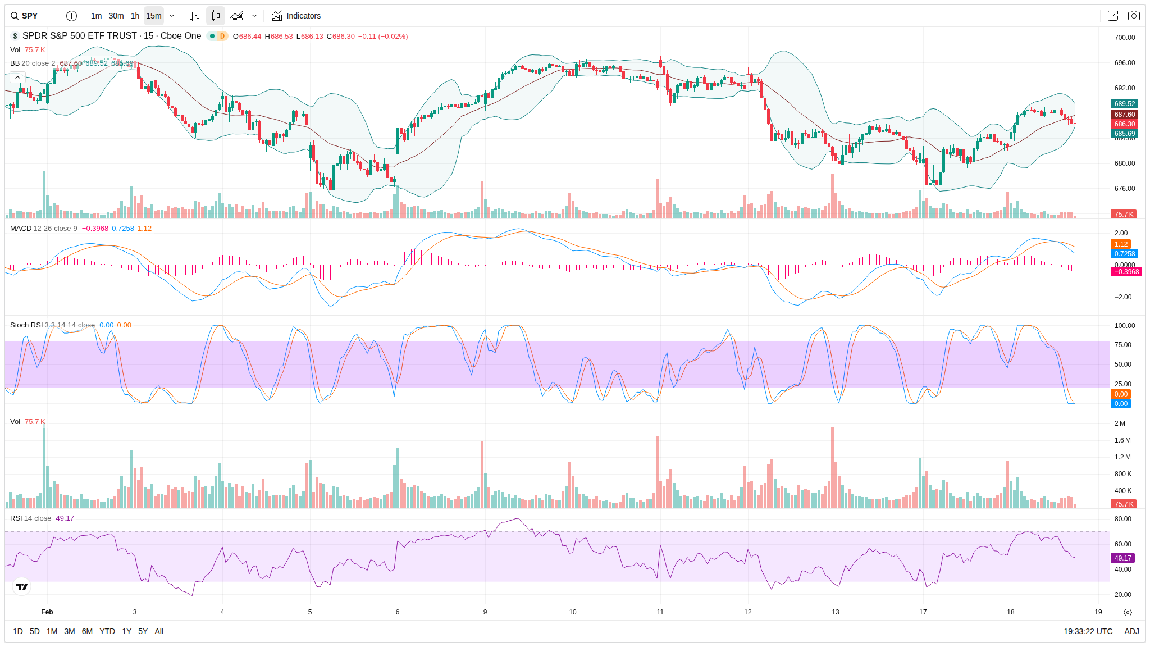Open the Indicators button
The width and height of the screenshot is (1150, 647).
296,16
